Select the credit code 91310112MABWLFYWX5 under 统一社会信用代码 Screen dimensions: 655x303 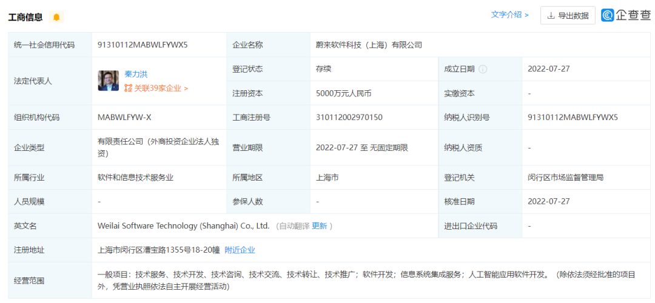[x=143, y=45]
